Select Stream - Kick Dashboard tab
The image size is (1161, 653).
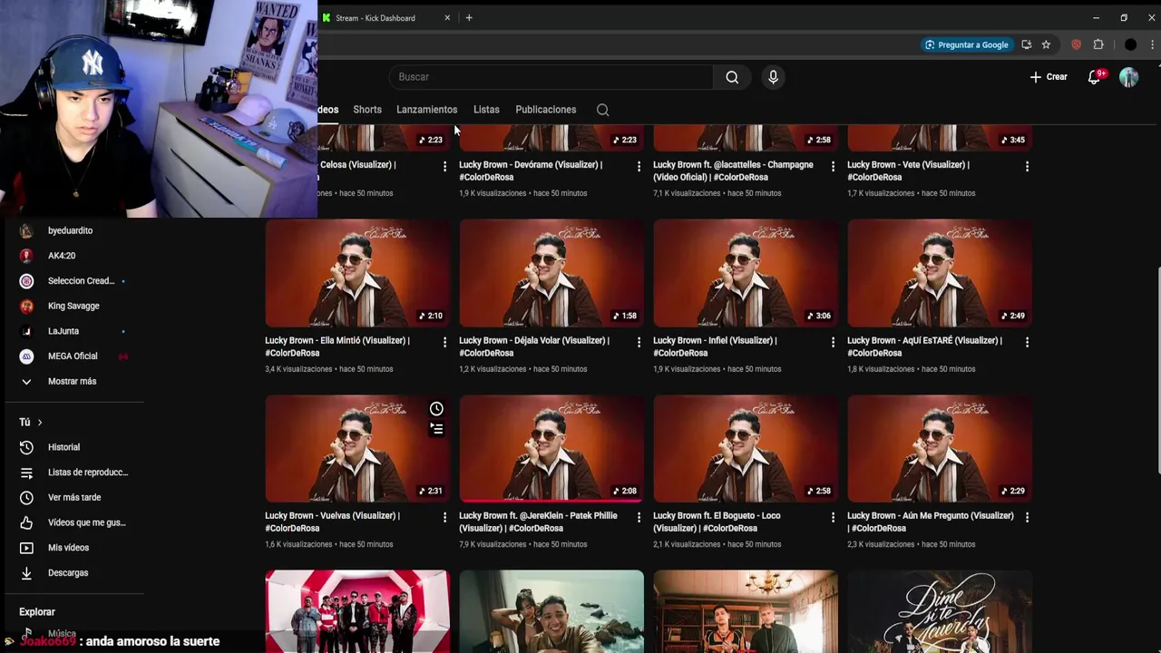pyautogui.click(x=386, y=18)
